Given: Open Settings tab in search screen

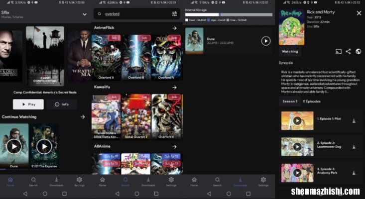Looking at the screenshot, I should tap(171, 182).
